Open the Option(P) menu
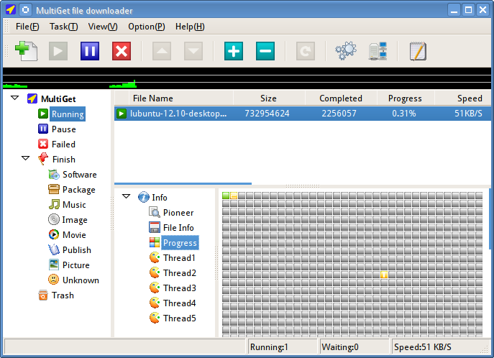The height and width of the screenshot is (358, 494). [147, 27]
